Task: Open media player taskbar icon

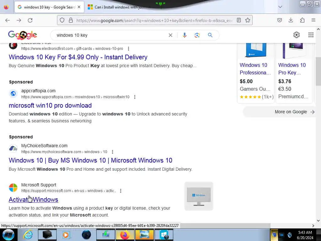Action: 66,235
